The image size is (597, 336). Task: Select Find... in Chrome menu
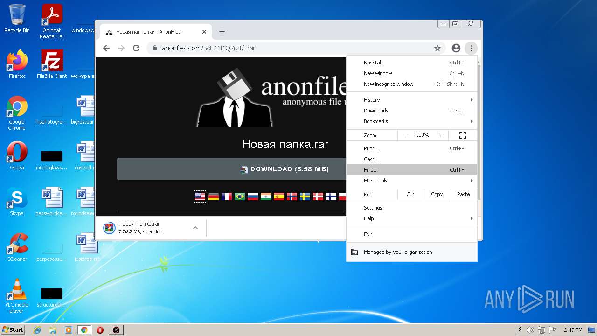(x=412, y=170)
